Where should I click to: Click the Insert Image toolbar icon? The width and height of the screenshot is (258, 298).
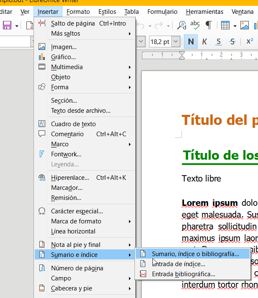click(245, 26)
